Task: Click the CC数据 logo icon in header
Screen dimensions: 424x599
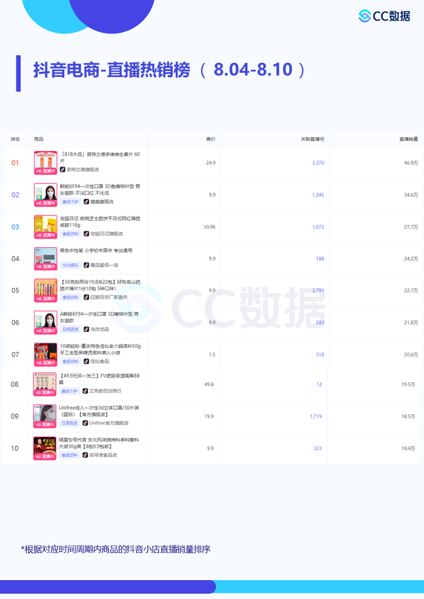Action: coord(365,16)
